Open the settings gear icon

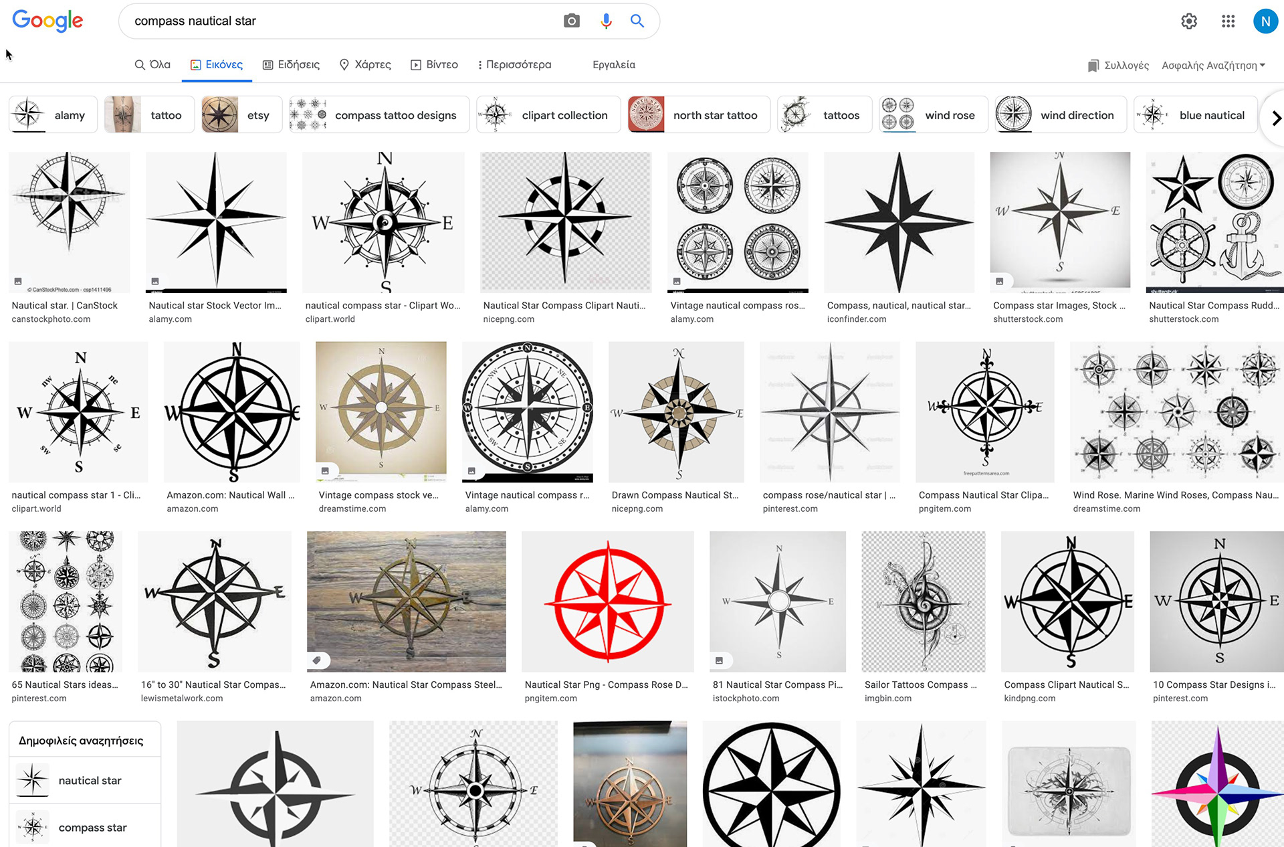[x=1189, y=21]
